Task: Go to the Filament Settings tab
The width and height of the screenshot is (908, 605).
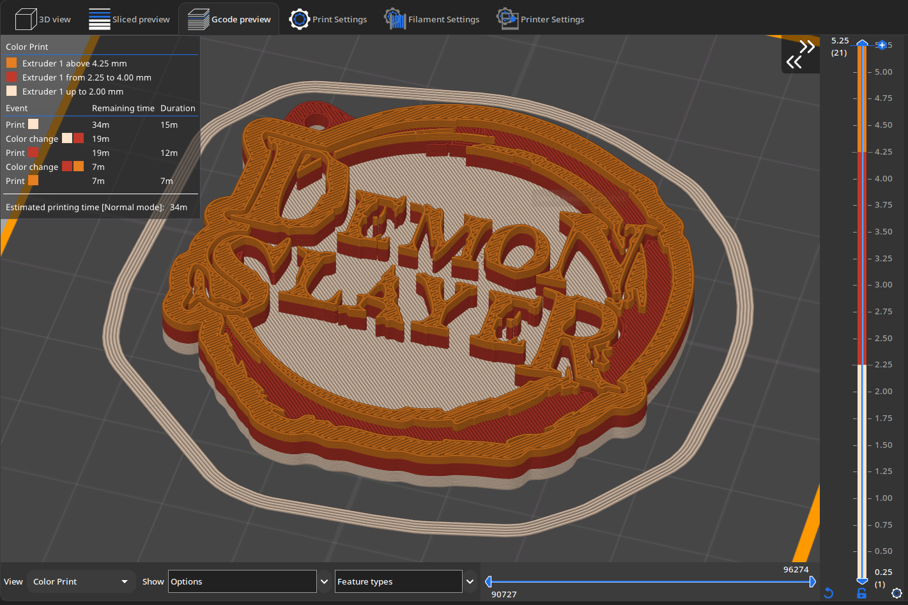Action: coord(431,19)
